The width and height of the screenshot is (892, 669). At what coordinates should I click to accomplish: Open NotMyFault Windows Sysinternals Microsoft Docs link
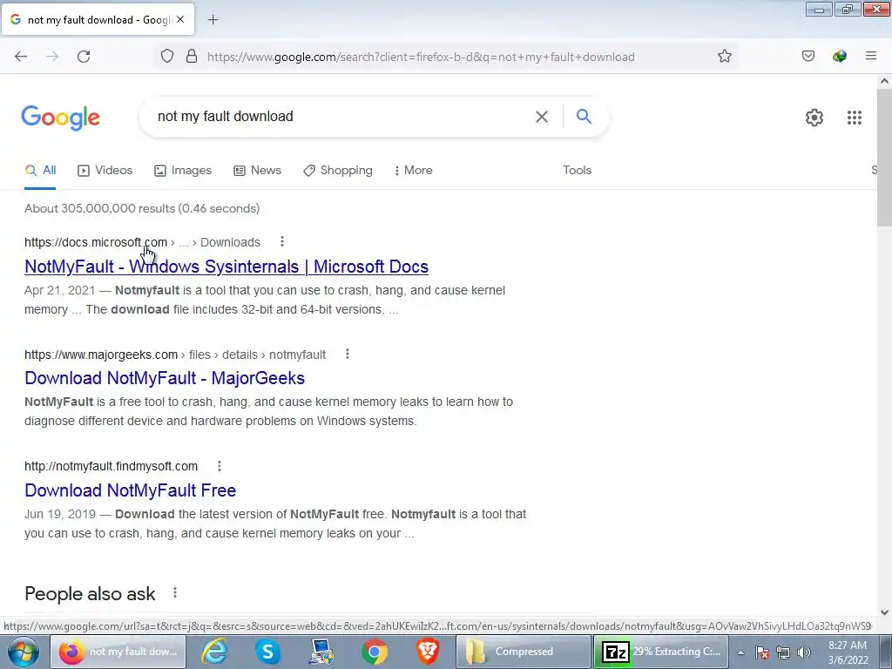click(226, 267)
